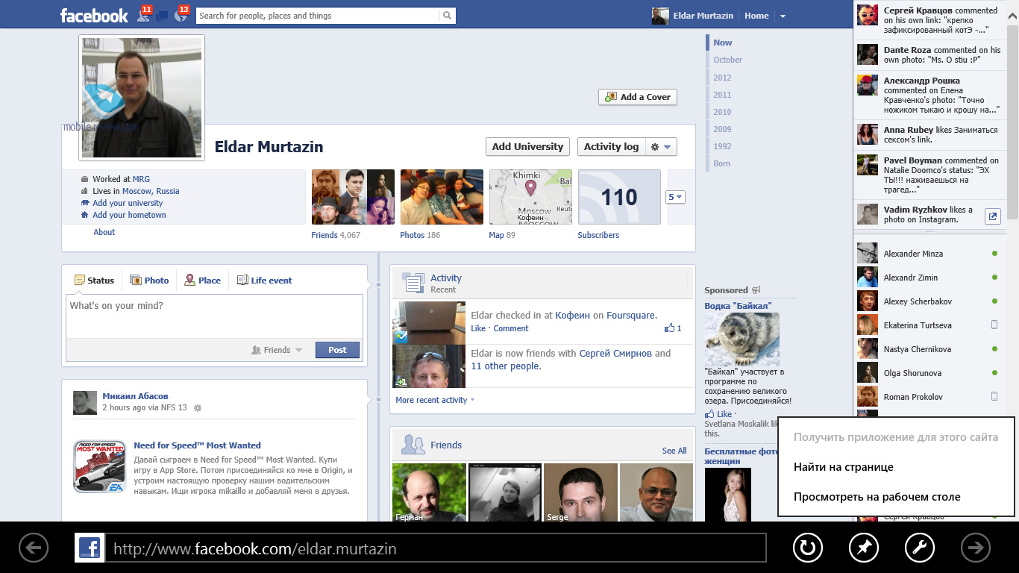
Task: Open the 110 Subscribers tile
Action: 619,197
